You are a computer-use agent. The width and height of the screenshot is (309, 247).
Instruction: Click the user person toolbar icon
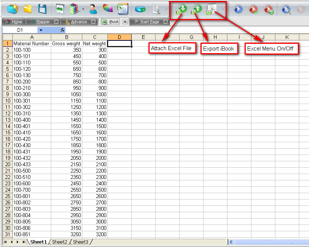(x=93, y=9)
